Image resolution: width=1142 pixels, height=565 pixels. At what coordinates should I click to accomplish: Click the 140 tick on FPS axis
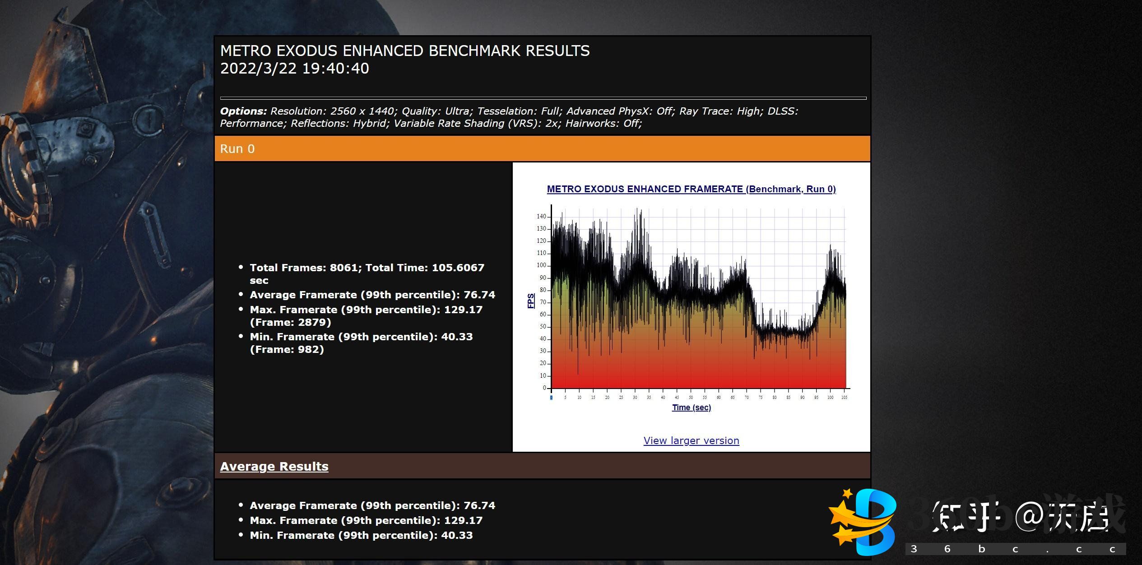click(541, 217)
